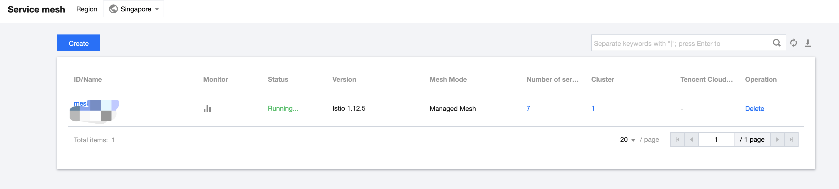Screen dimensions: 839x189
Task: Click the ID/Name column header
Action: (x=88, y=79)
